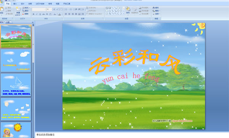
Task: Open the font name dropdown arrow
Action: tap(45, 10)
